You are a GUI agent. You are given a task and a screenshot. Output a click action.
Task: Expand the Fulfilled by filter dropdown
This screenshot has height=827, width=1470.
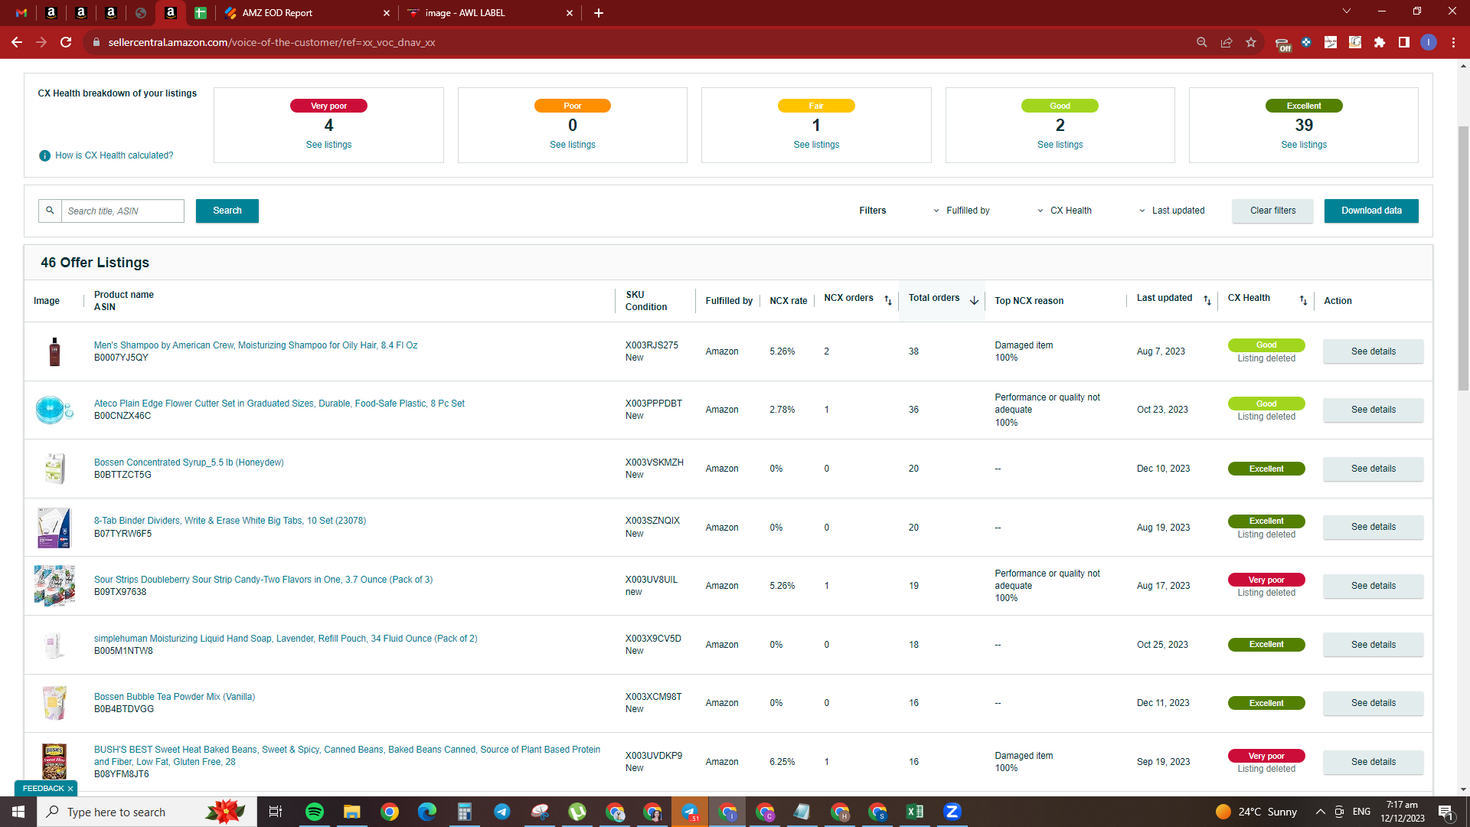[961, 211]
